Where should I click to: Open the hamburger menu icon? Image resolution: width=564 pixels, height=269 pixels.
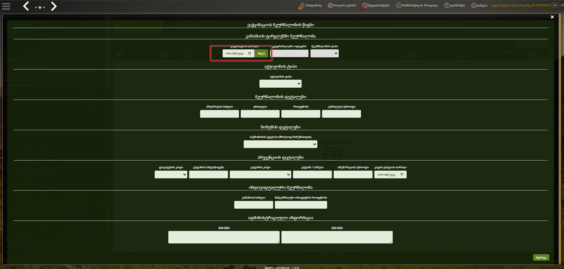tap(6, 6)
